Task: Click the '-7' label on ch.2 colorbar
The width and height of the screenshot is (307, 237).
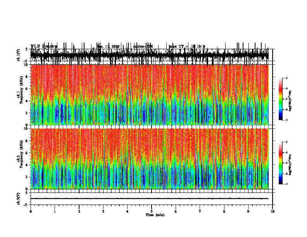Action: (286, 184)
